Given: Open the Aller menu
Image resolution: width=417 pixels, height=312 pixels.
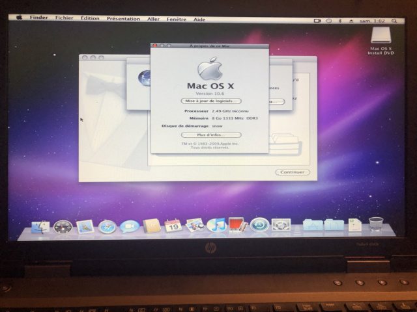Looking at the screenshot, I should tap(154, 19).
